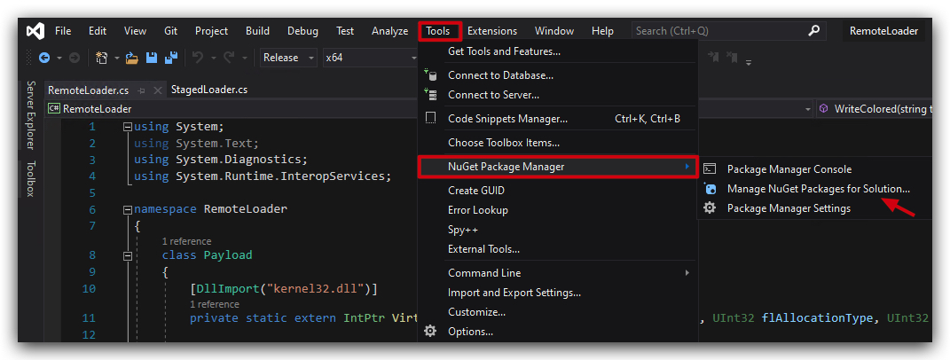Viewport: 950px width, 360px height.
Task: Click the Undo arrow icon
Action: coord(198,58)
